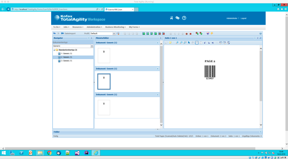The height and width of the screenshot is (159, 288).
Task: Click the yellow lightning bolt toolbar icon
Action: [212, 34]
